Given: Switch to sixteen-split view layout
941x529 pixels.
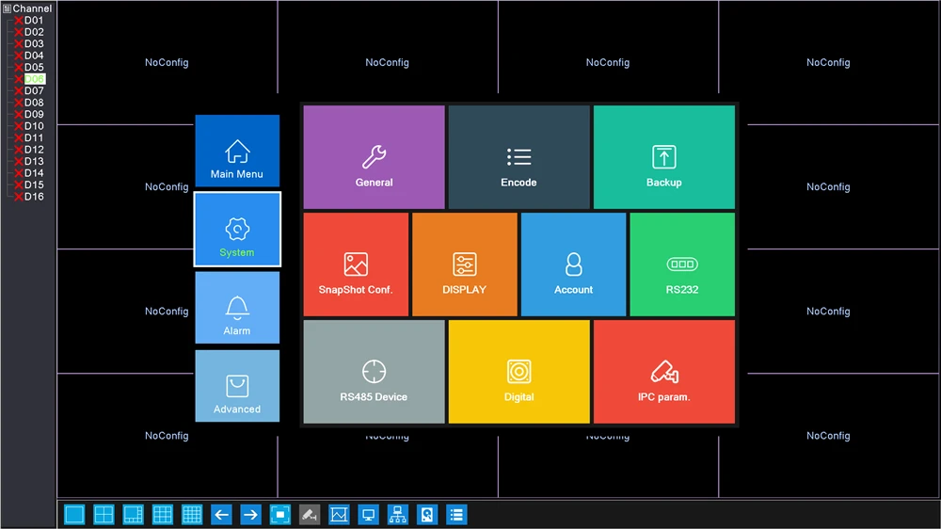Looking at the screenshot, I should [192, 515].
